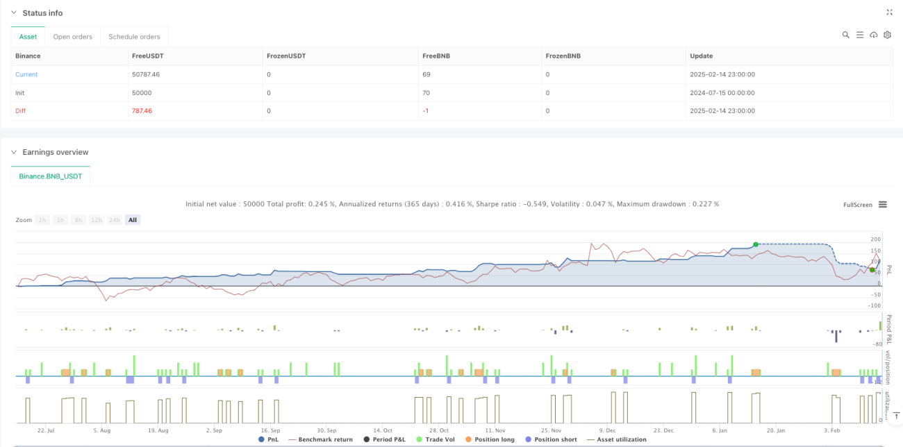Image resolution: width=903 pixels, height=447 pixels.
Task: Select the 1h zoom button
Action: (x=43, y=220)
